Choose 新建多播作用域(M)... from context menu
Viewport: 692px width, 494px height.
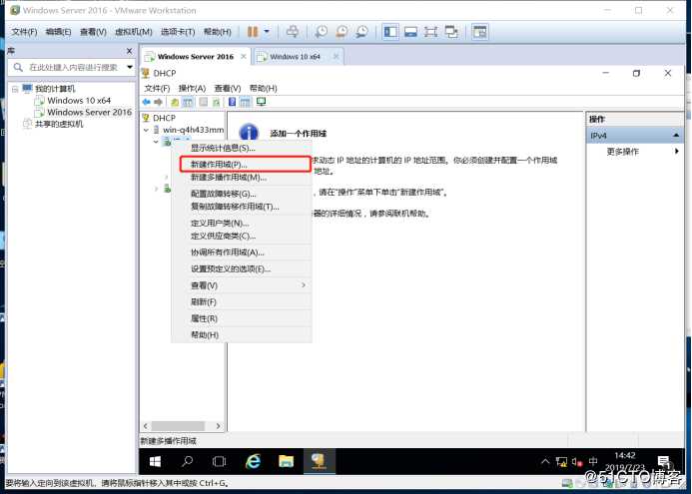click(242, 178)
